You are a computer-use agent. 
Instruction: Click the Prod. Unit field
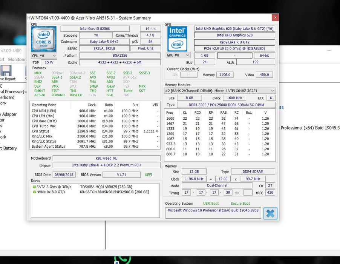pyautogui.click(x=145, y=48)
